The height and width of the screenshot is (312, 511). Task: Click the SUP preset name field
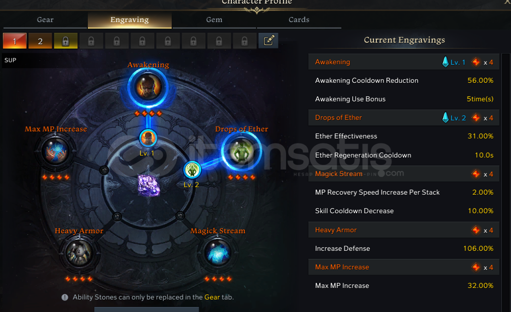[x=40, y=60]
